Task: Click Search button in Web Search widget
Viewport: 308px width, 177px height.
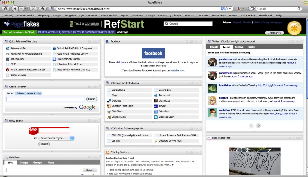Action: (90, 170)
